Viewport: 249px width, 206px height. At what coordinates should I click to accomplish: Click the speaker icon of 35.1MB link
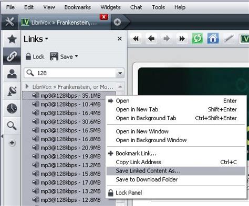[36, 95]
